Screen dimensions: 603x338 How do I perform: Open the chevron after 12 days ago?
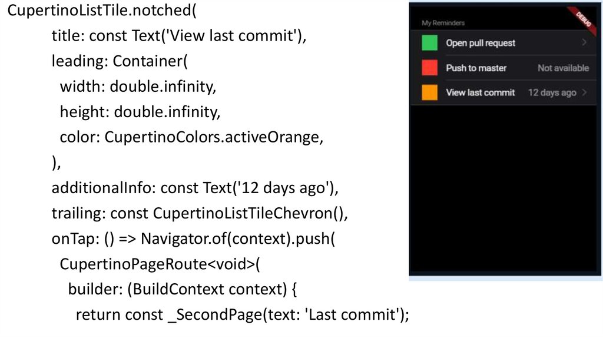click(584, 92)
